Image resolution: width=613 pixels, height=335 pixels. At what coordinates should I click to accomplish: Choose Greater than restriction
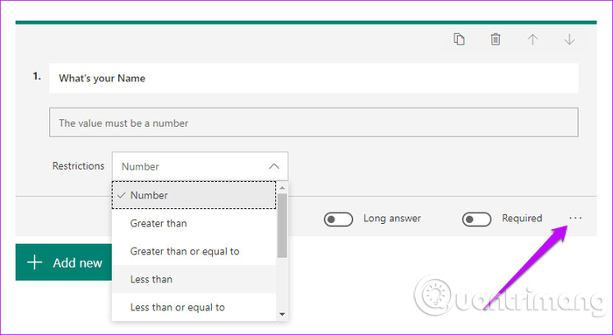pyautogui.click(x=194, y=223)
